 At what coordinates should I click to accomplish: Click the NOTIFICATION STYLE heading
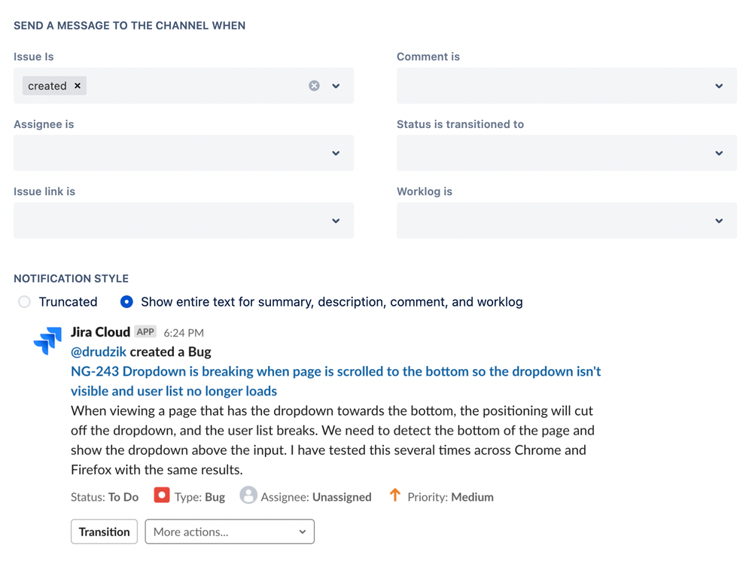(x=71, y=279)
